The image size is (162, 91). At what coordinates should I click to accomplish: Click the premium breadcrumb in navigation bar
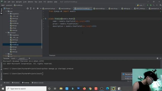pyautogui.click(x=9, y=5)
